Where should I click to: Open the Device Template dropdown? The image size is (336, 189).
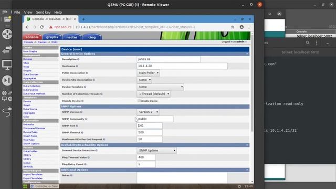pyautogui.click(x=160, y=87)
